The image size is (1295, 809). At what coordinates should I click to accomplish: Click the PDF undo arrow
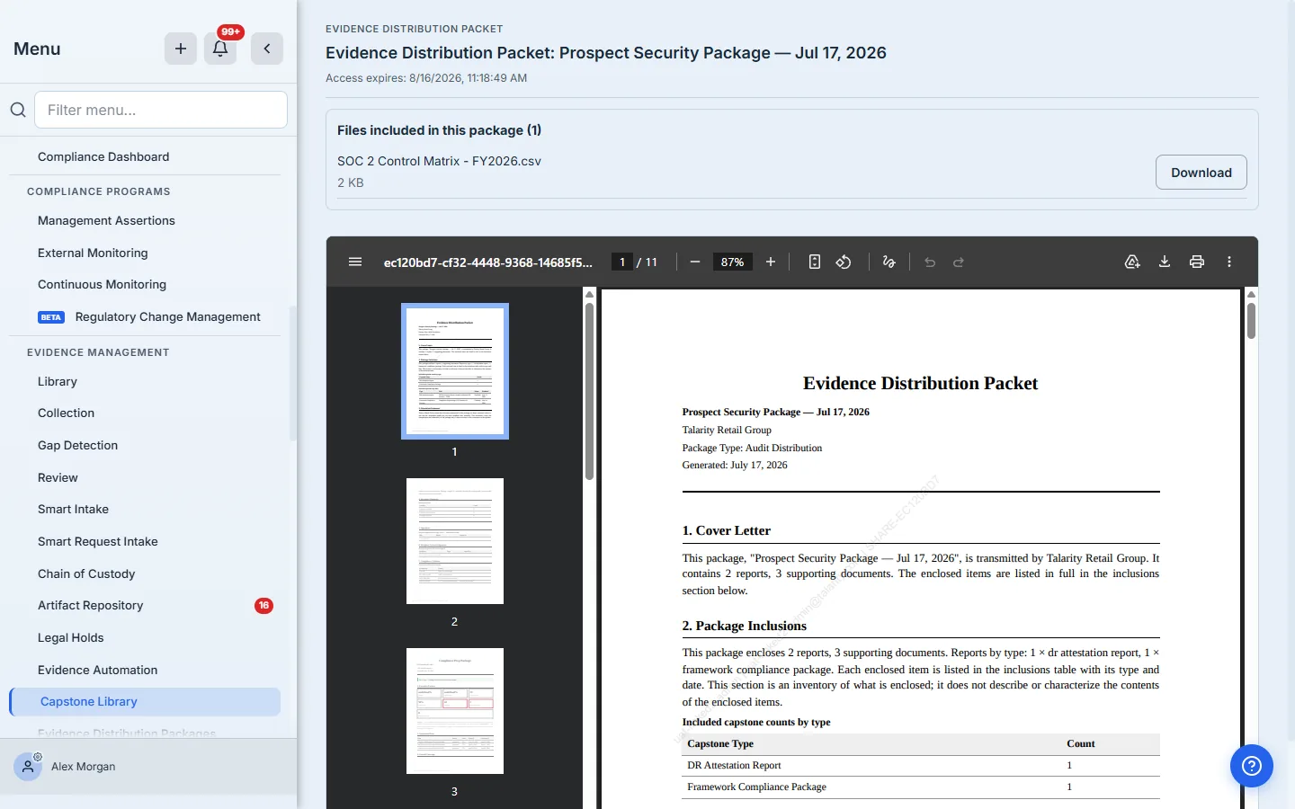[x=930, y=262]
